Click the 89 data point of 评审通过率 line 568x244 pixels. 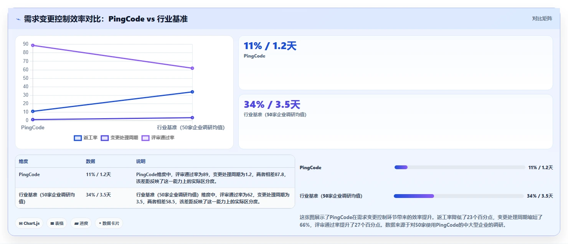tap(33, 45)
